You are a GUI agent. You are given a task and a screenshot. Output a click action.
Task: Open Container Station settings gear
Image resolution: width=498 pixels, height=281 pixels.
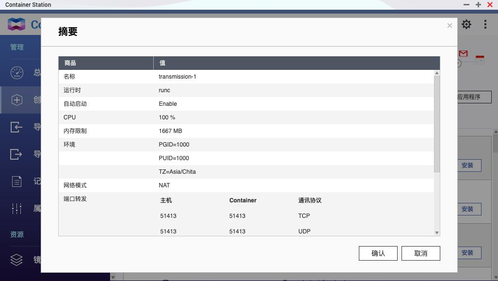466,24
